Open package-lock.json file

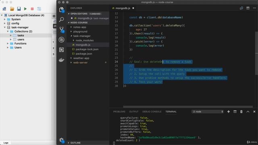click(x=87, y=49)
